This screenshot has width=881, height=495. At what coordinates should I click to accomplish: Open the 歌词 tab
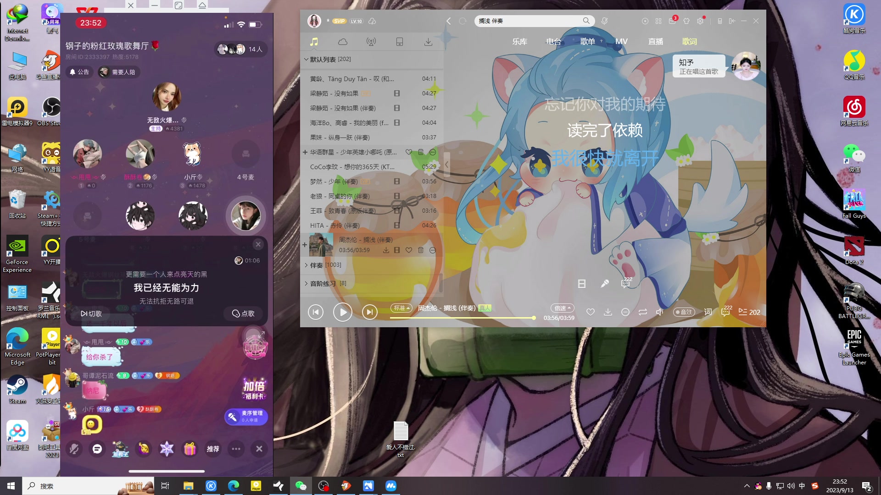689,42
